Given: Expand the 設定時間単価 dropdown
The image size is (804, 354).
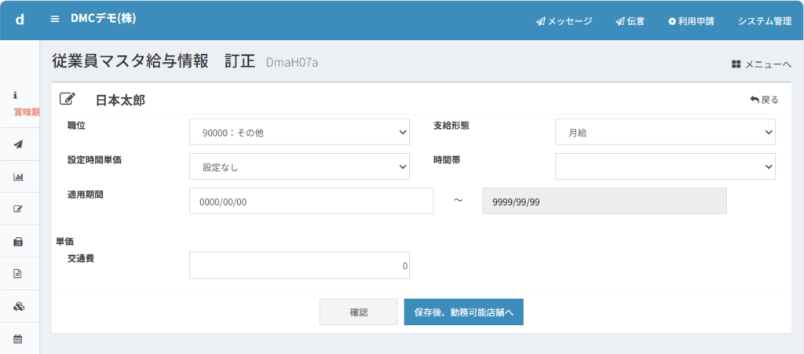Looking at the screenshot, I should (x=299, y=166).
